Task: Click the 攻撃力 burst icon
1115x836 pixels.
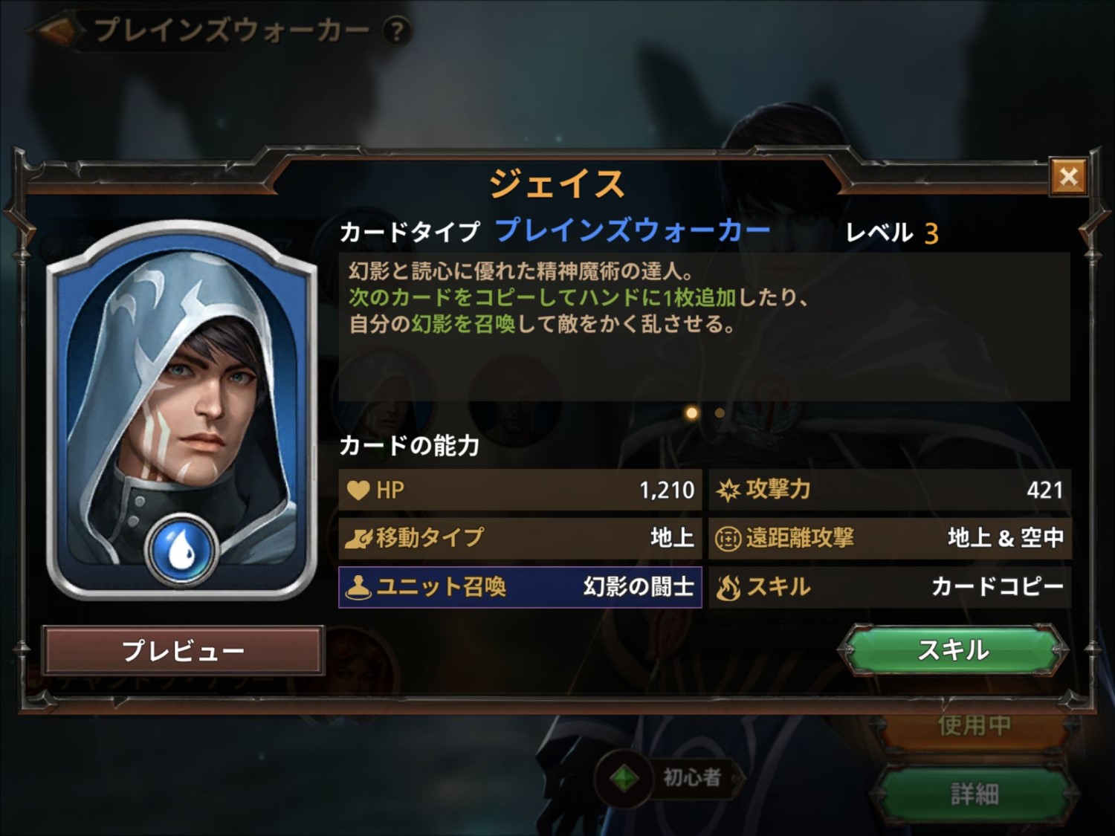Action: 728,490
